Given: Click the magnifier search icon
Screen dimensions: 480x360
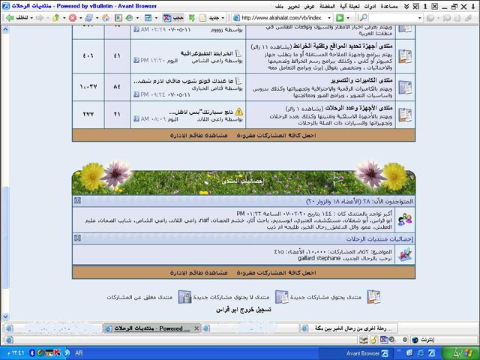Looking at the screenshot, I should pos(363,18).
